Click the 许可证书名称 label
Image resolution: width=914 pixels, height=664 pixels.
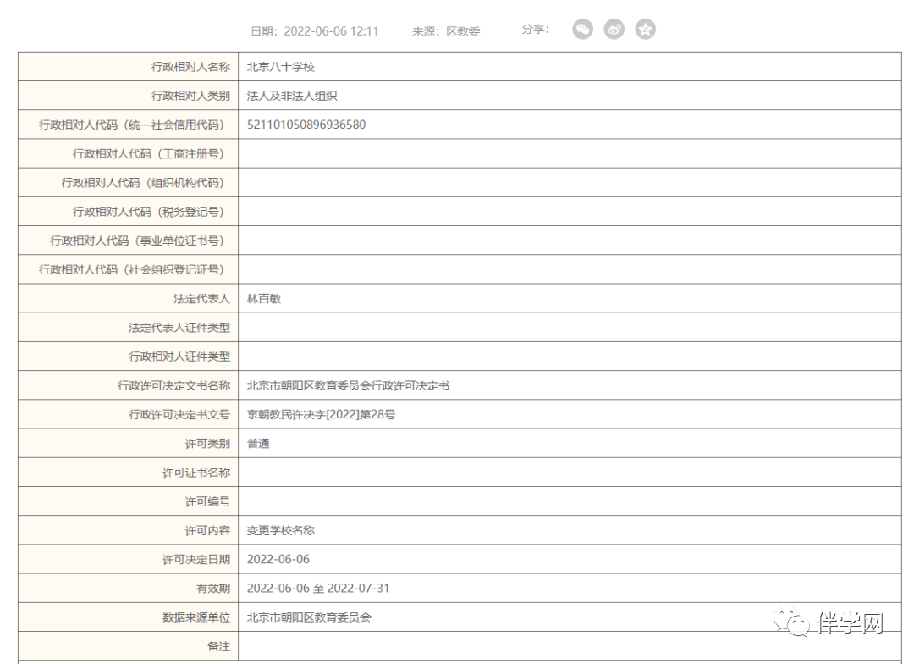(x=196, y=473)
